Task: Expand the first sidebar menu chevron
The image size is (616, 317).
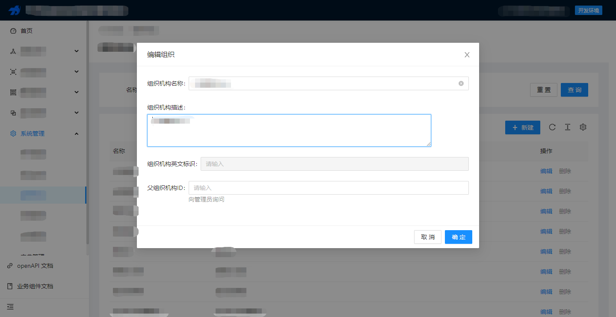Action: pos(76,50)
